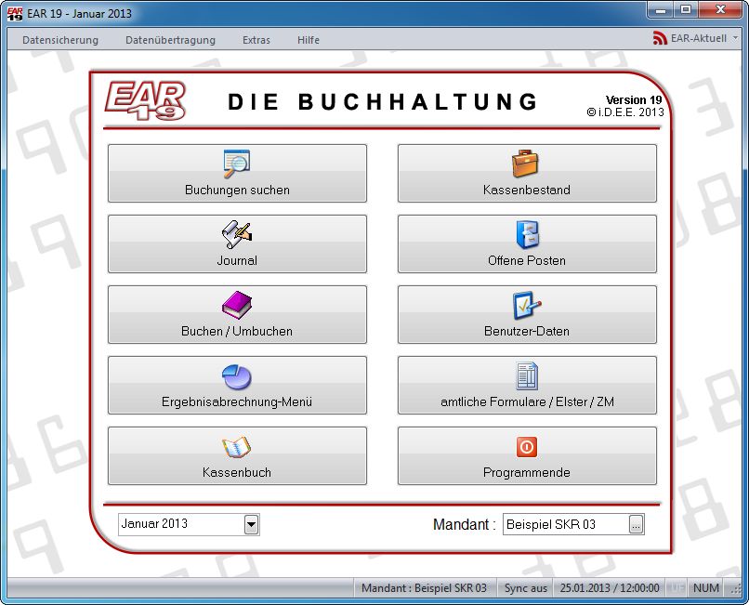The height and width of the screenshot is (605, 749).
Task: Open Buchungen suchen via its magnifier icon
Action: click(x=237, y=164)
